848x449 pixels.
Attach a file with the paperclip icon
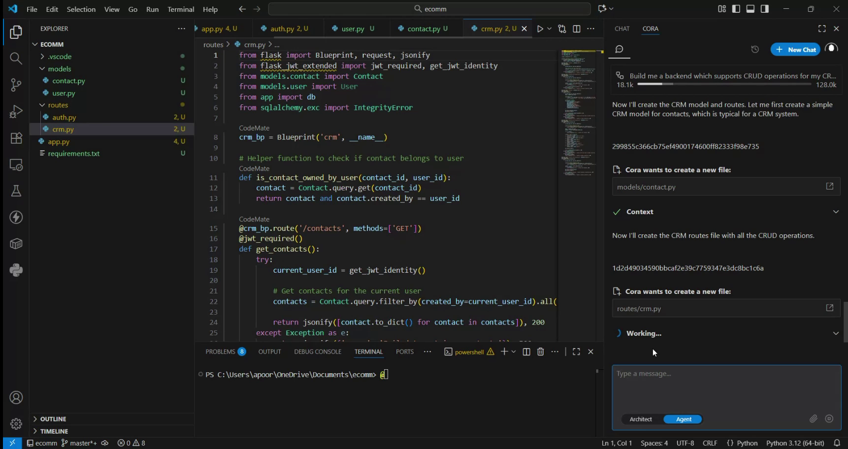click(813, 419)
